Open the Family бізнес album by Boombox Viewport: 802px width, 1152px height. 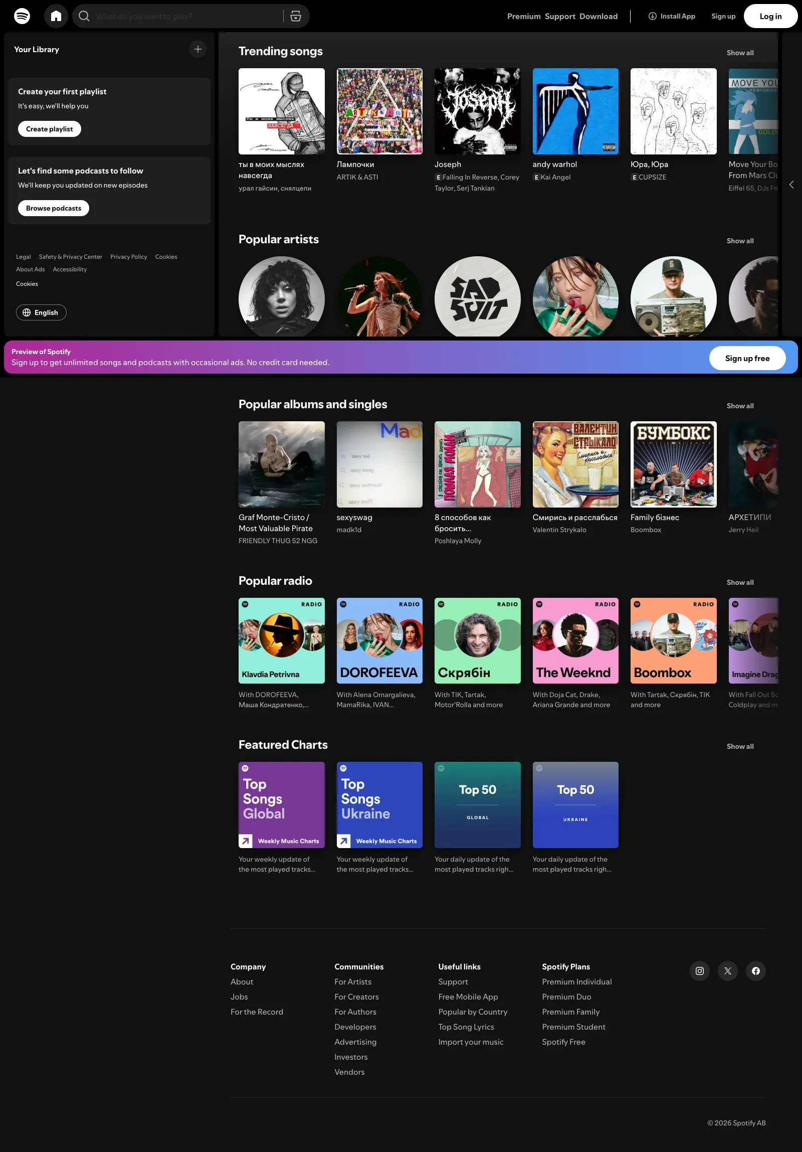(674, 464)
